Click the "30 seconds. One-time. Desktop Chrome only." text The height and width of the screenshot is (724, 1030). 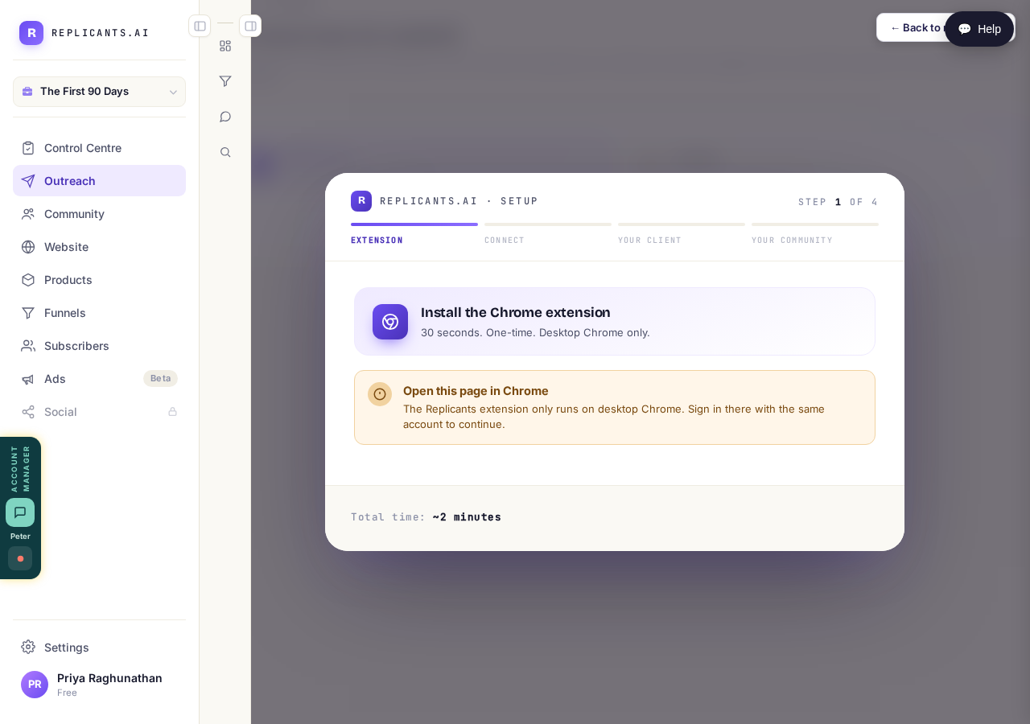tap(535, 332)
